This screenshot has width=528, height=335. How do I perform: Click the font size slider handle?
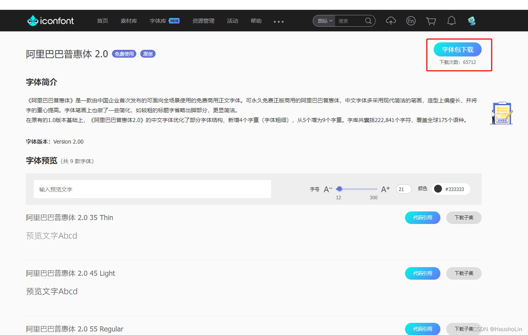coord(339,189)
